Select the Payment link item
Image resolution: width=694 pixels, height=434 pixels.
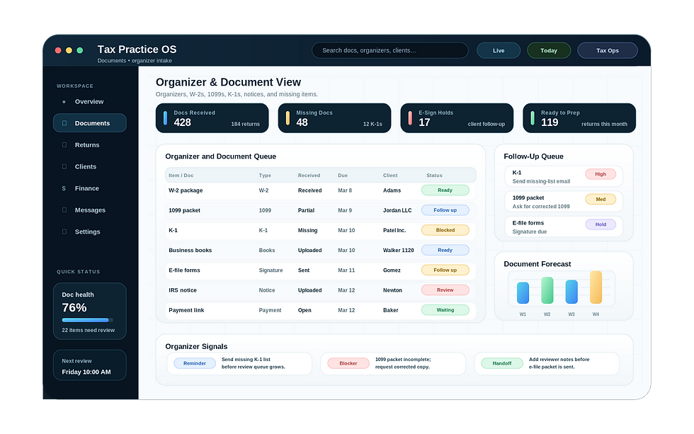186,310
